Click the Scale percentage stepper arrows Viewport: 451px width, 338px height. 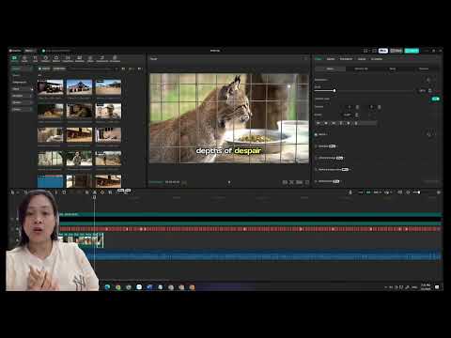(430, 91)
